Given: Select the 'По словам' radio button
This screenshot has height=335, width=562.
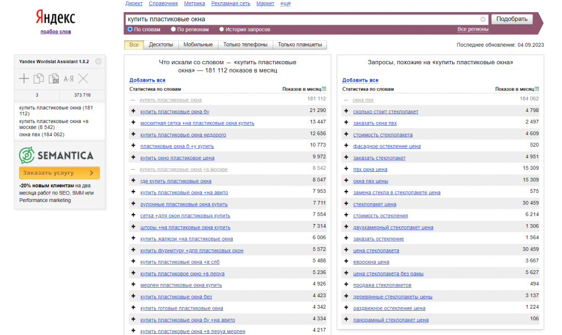Looking at the screenshot, I should 130,30.
